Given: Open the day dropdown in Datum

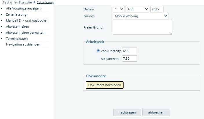Looking at the screenshot, I should (119, 9).
